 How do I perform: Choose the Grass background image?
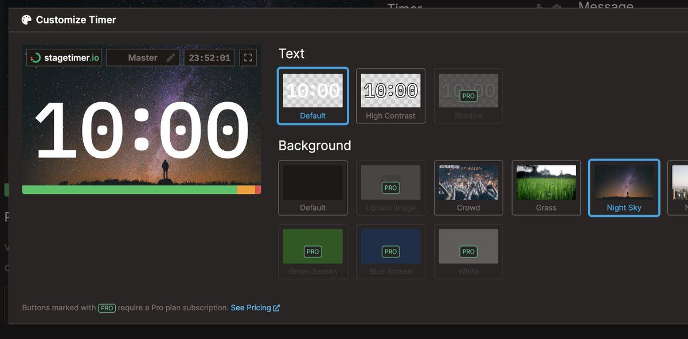point(546,188)
